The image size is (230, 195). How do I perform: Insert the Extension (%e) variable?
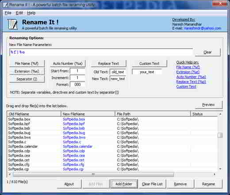27,71
